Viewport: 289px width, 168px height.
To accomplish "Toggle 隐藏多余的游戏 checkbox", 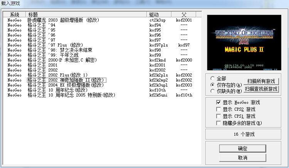I will click(x=218, y=123).
